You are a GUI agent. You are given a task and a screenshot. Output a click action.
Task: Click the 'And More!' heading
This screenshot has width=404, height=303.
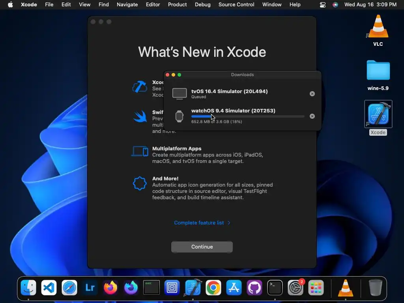[165, 179]
